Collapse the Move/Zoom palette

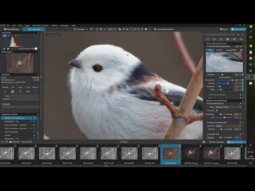point(38,52)
